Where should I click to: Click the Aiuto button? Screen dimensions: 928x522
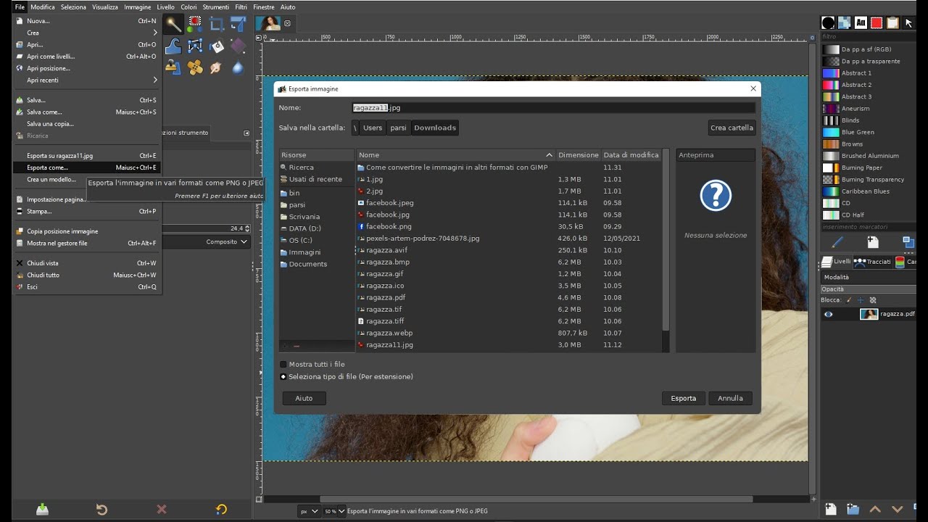pyautogui.click(x=304, y=398)
